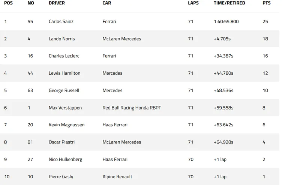This screenshot has width=288, height=185.
Task: Click the +4.705s gap for Norris
Action: [222, 39]
